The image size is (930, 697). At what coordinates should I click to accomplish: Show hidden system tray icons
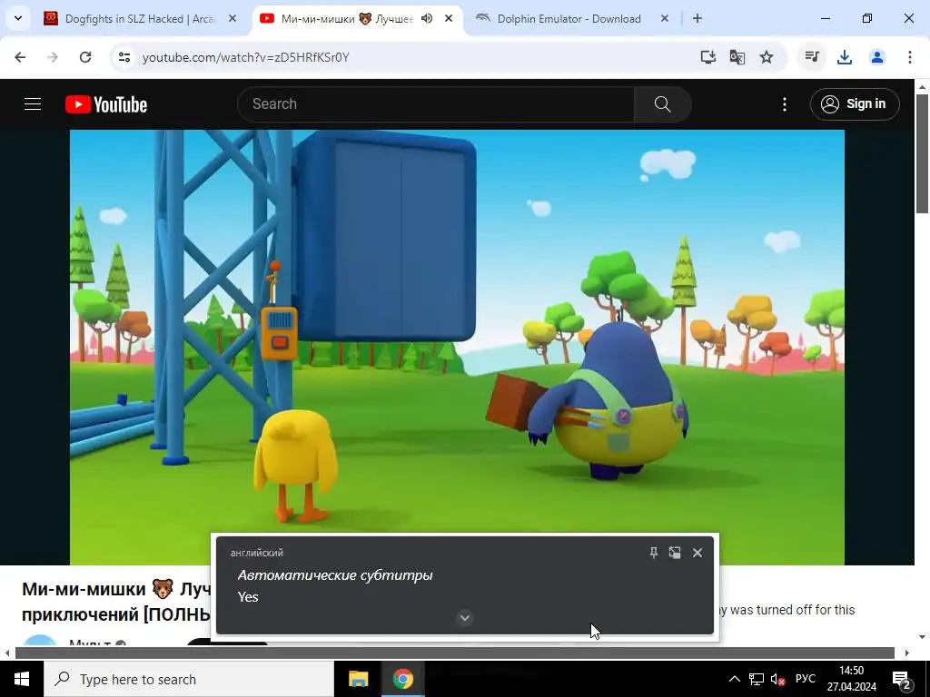point(734,679)
